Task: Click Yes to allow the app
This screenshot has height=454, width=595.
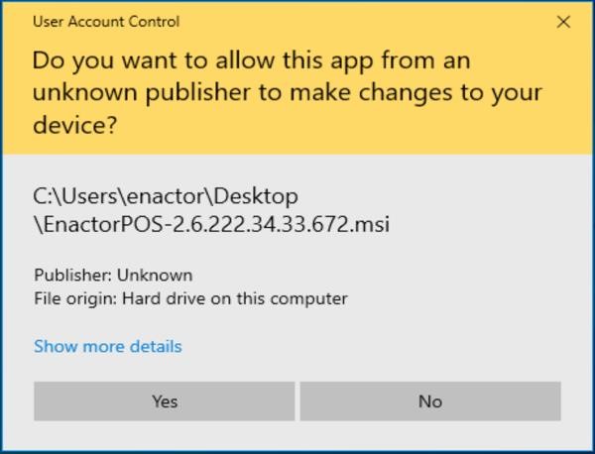Action: tap(164, 401)
